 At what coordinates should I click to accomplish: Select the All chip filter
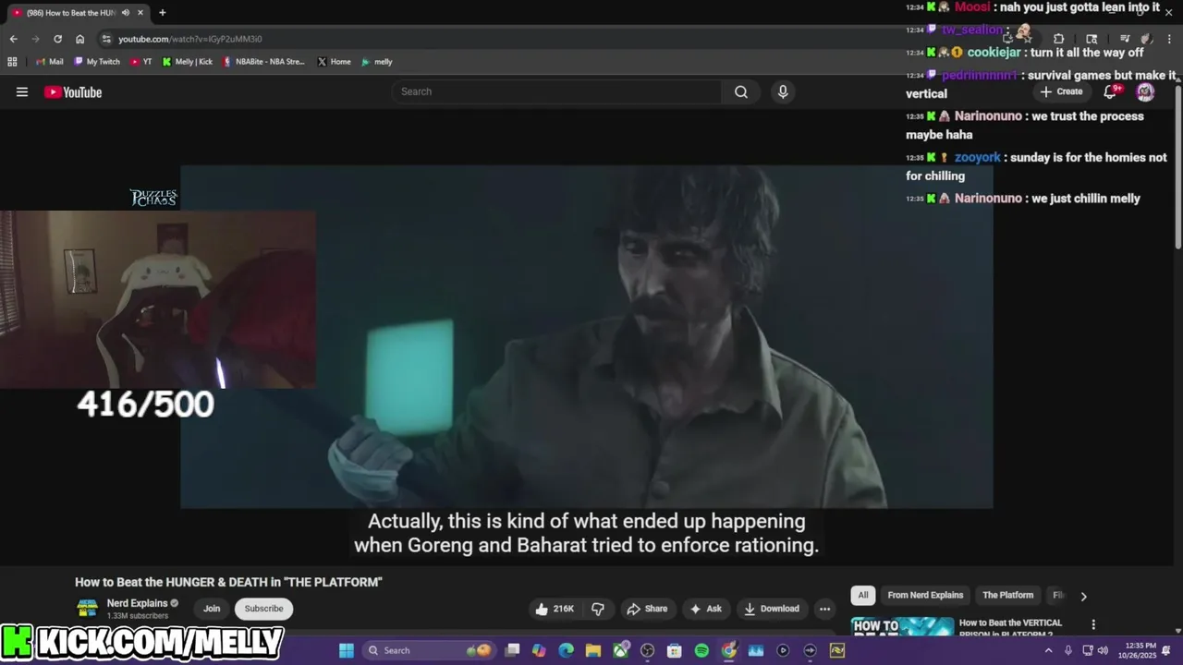862,595
